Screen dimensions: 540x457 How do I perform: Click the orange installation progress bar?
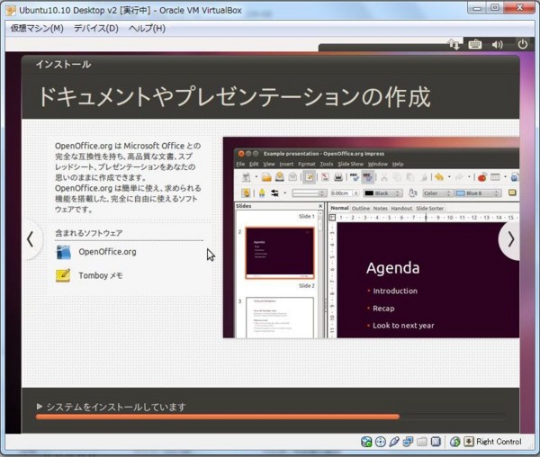coord(217,417)
